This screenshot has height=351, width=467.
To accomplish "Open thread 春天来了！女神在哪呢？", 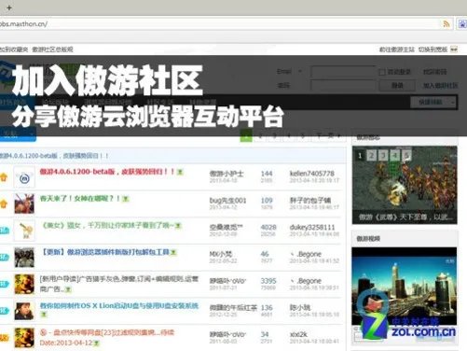I will (80, 198).
